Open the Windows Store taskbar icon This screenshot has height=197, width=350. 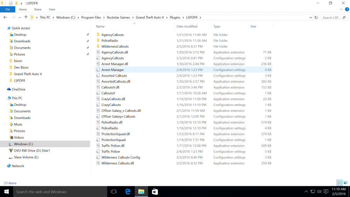[155, 192]
